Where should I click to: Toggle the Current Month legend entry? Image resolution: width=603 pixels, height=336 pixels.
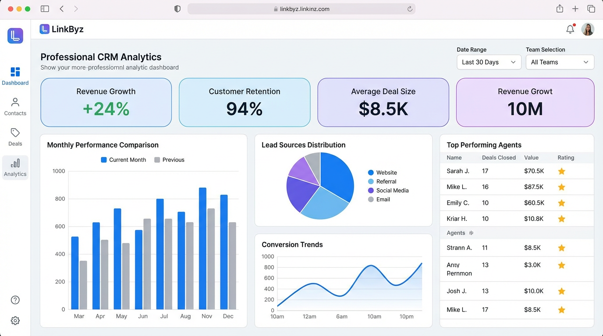(x=123, y=160)
